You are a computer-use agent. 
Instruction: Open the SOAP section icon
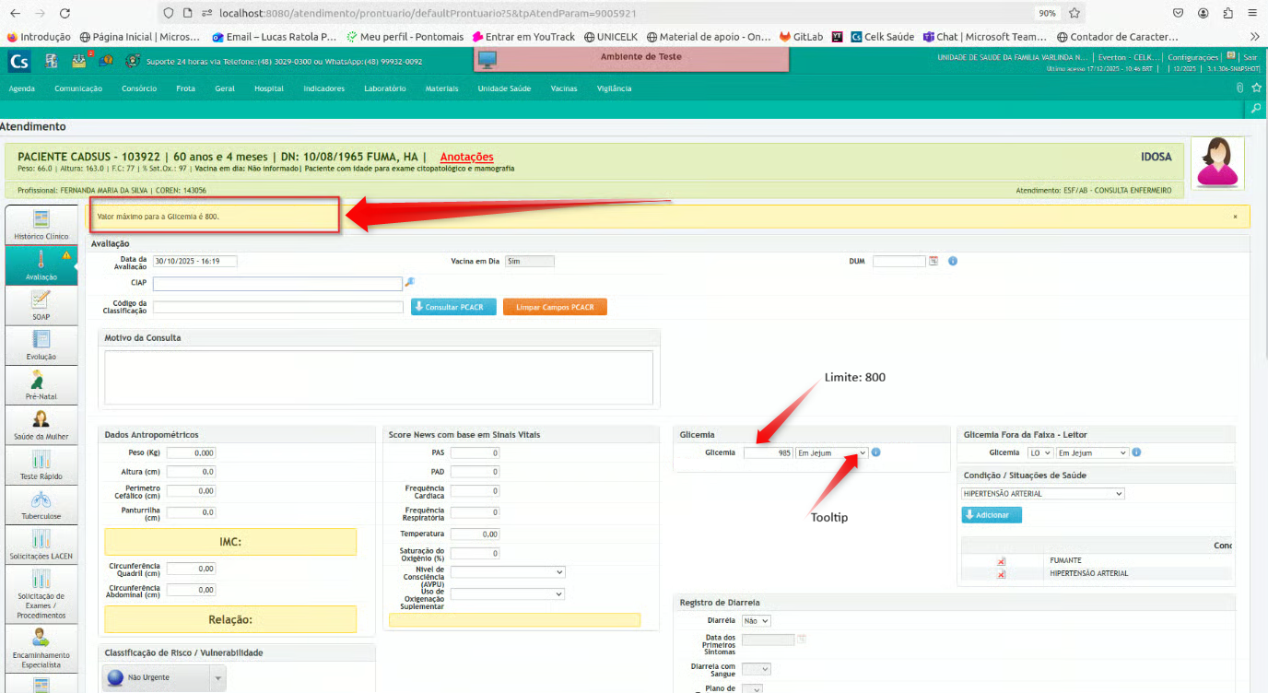[41, 304]
